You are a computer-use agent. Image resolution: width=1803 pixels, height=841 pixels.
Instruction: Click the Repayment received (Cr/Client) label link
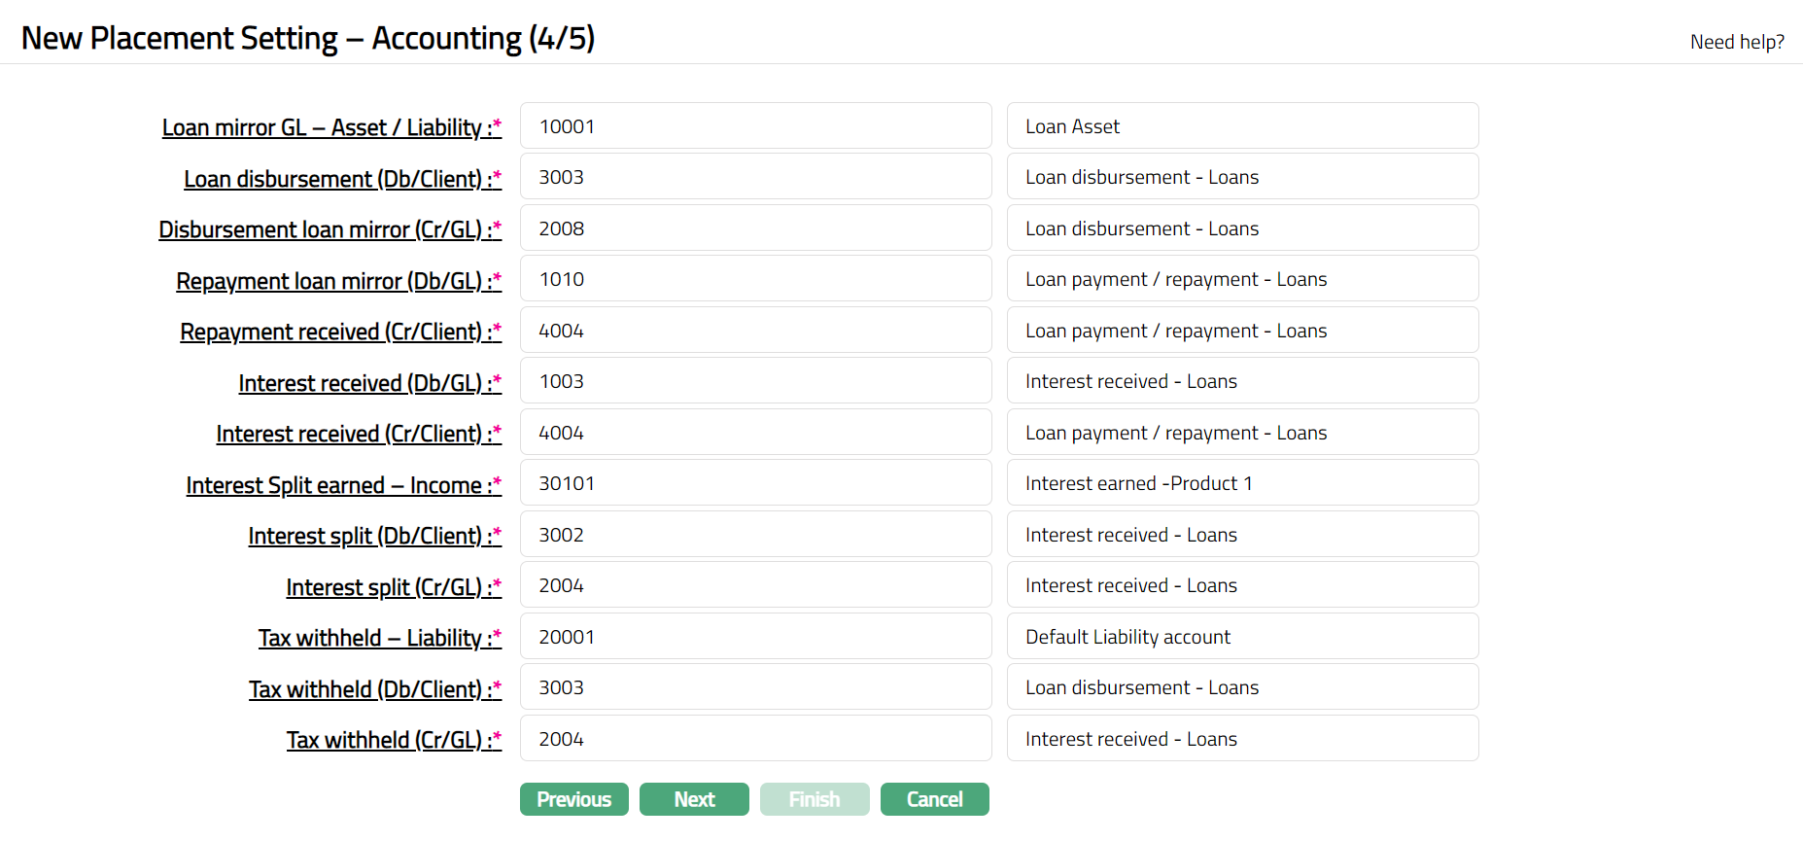coord(339,332)
